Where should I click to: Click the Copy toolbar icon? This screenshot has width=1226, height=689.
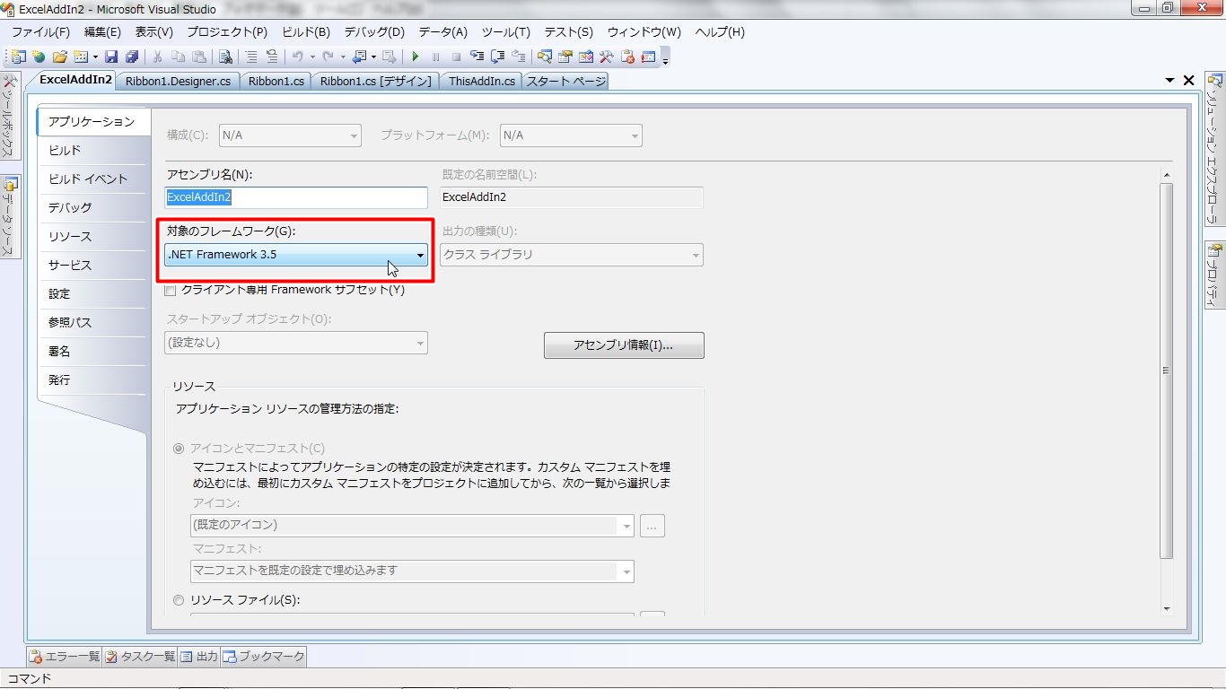178,57
